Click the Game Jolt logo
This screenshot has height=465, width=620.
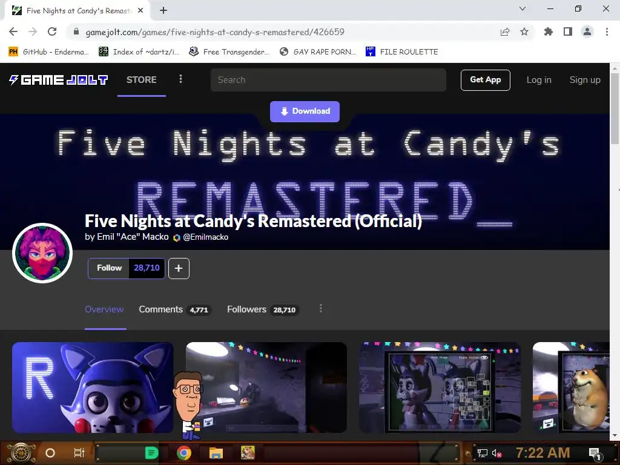click(59, 80)
